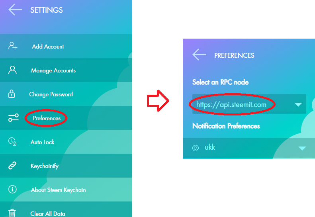
Task: Expand the @ukk account dropdown arrow
Action: pos(302,148)
